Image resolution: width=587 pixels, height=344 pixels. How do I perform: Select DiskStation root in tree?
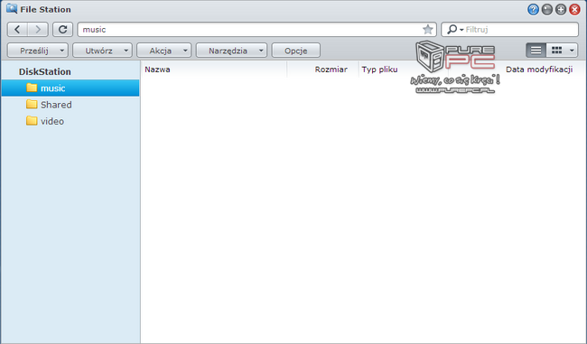[45, 71]
